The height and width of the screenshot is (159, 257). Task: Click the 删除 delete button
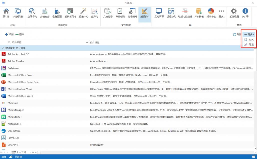point(20,34)
